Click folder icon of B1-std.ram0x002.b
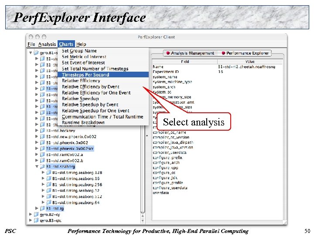Screen dimensions: 314x236 42,160
